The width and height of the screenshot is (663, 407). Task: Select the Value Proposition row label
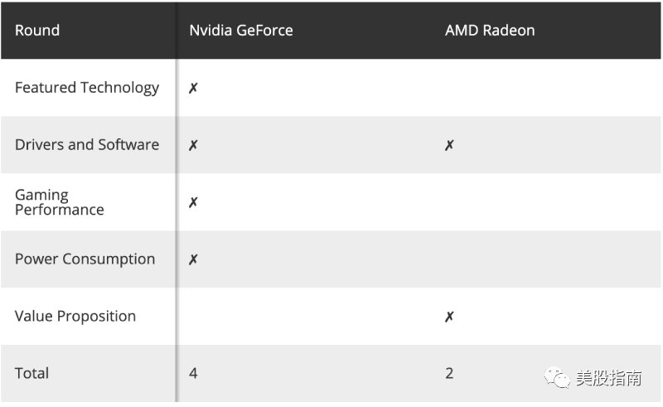point(75,317)
